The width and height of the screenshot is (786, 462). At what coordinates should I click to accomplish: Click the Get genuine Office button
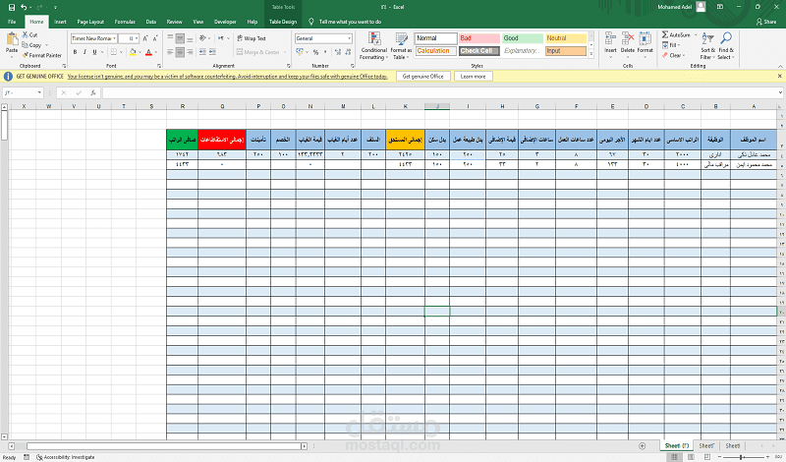[x=422, y=77]
